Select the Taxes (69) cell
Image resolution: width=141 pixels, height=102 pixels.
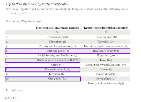(106, 60)
